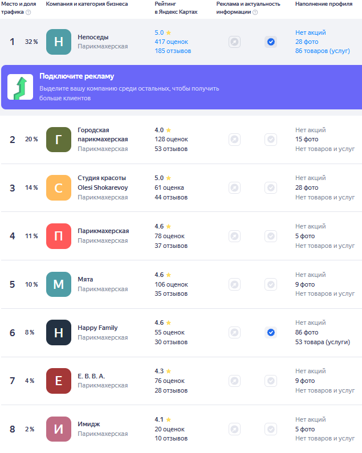The height and width of the screenshot is (453, 362).
Task: Click 44 отзывов text
Action: (x=171, y=197)
